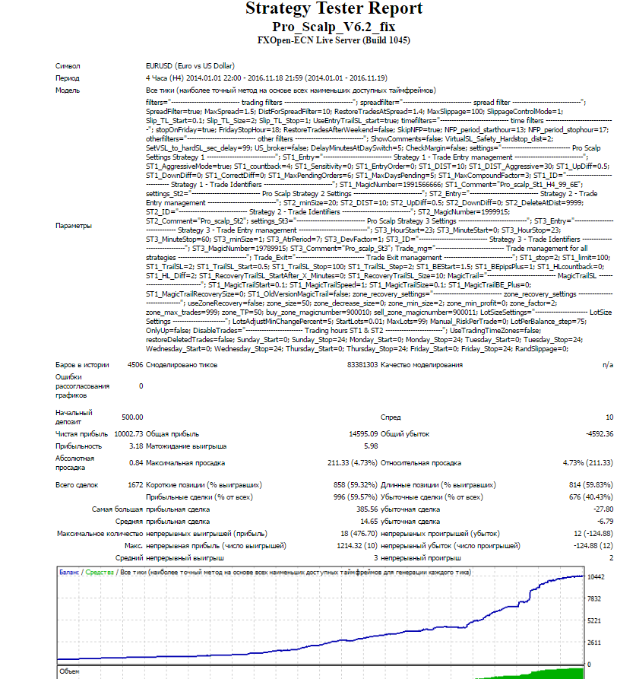The image size is (617, 679).
Task: Select gross loss value '-4592.36'
Action: tap(600, 434)
